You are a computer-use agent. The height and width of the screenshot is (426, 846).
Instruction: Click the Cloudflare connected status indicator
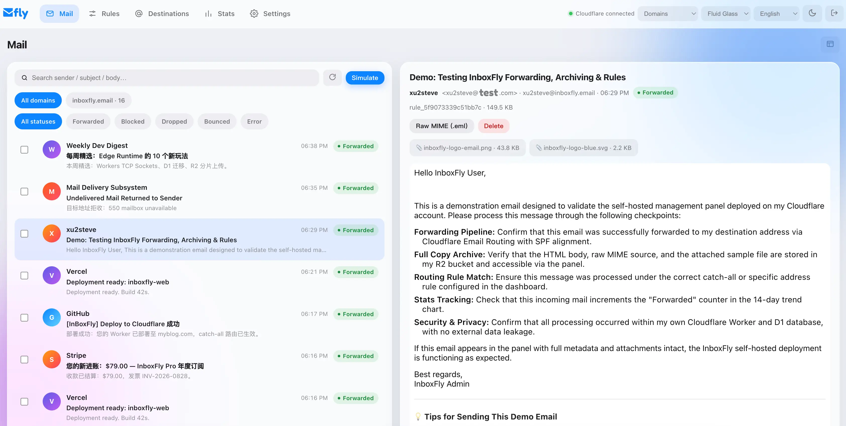[601, 14]
